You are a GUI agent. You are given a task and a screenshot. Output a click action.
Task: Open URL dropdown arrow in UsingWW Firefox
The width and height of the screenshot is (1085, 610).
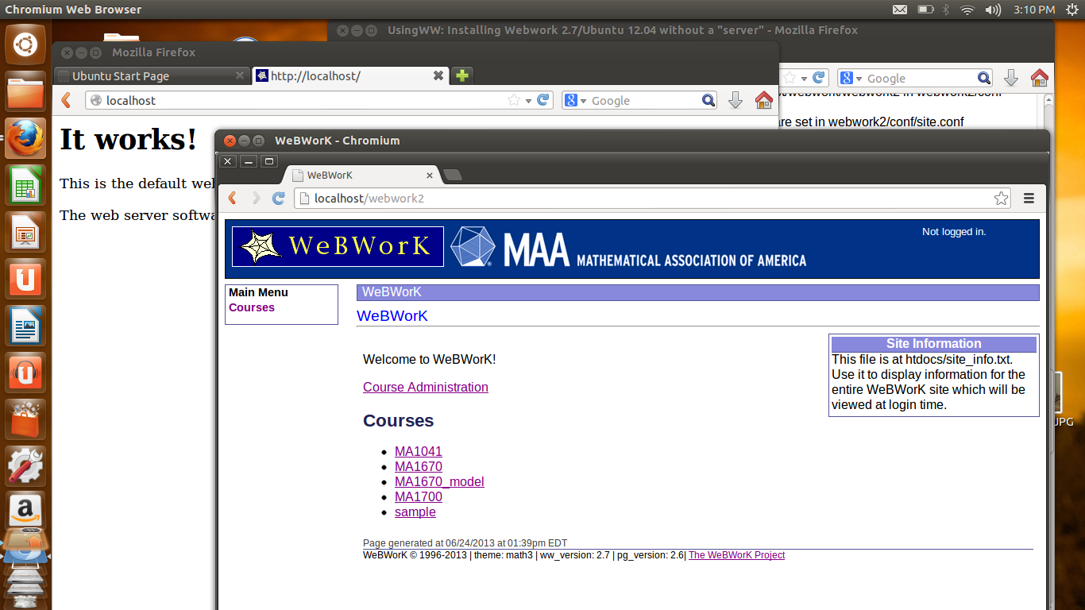(804, 79)
